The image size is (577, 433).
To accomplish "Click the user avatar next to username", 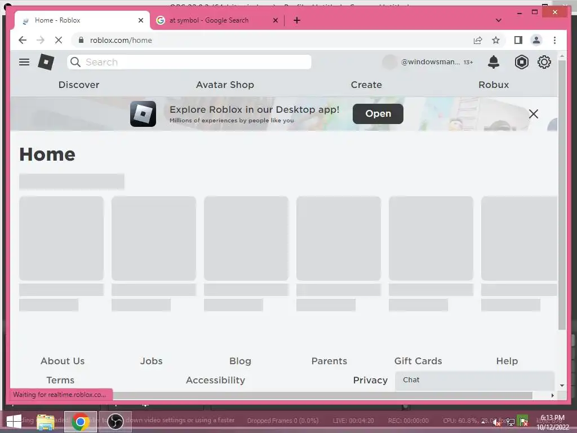I will tap(390, 62).
